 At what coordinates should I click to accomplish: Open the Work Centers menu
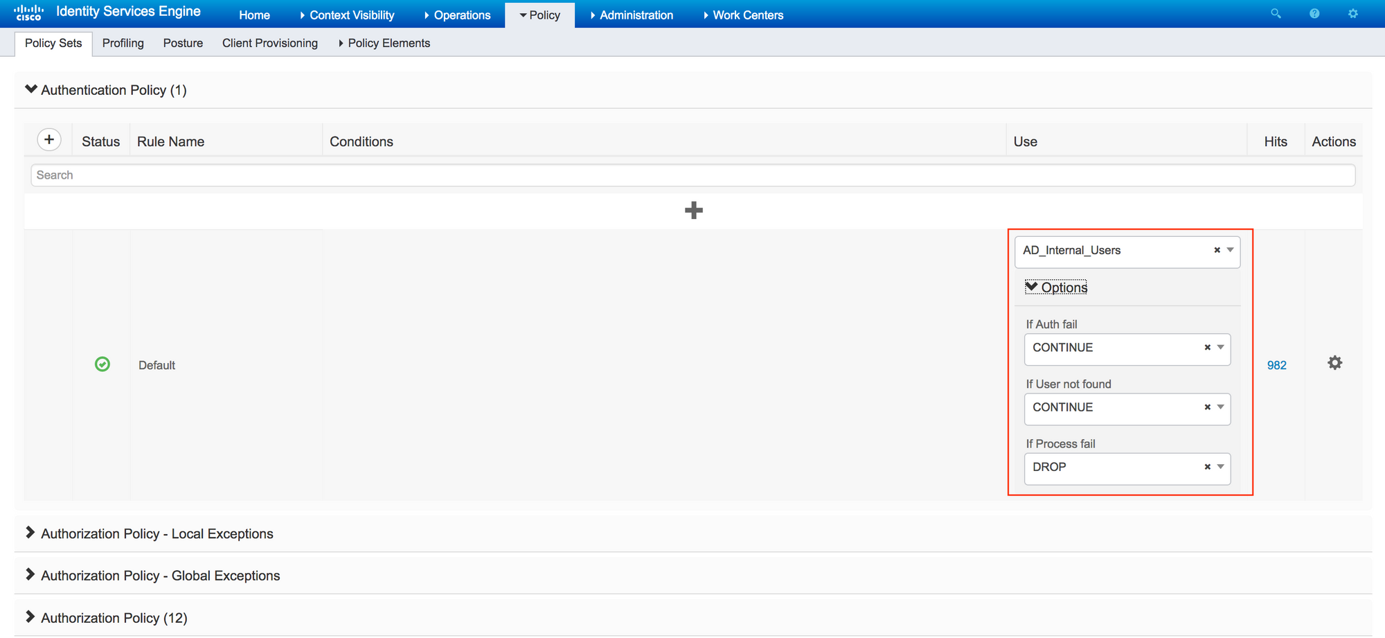[743, 15]
